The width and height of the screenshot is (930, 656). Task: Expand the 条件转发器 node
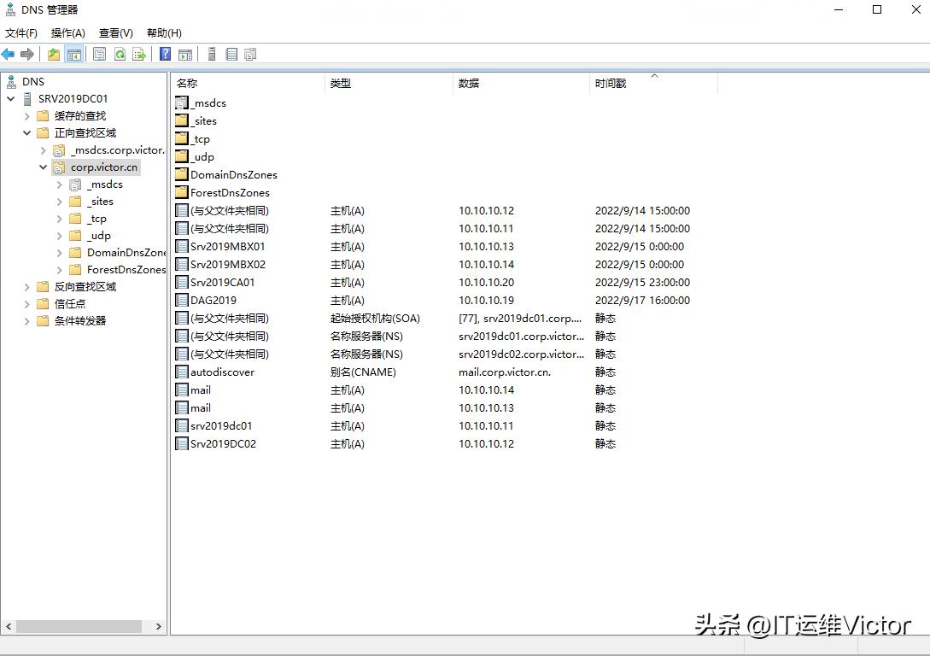click(x=26, y=320)
